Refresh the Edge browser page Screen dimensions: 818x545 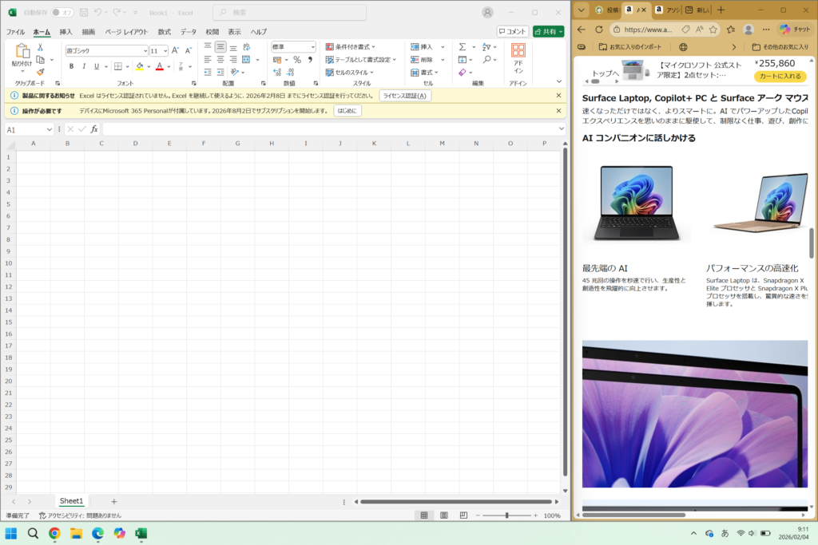click(x=599, y=30)
